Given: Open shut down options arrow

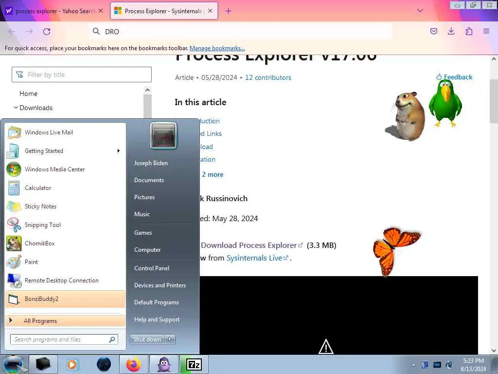Looking at the screenshot, I should click(x=170, y=339).
